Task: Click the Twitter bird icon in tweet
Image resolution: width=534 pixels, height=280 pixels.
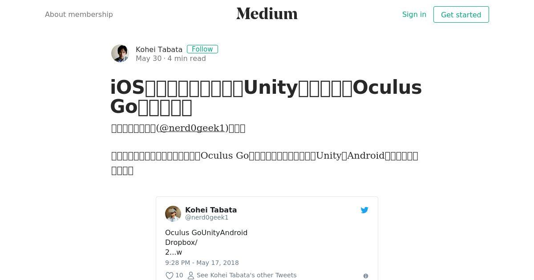Action: pos(364,210)
